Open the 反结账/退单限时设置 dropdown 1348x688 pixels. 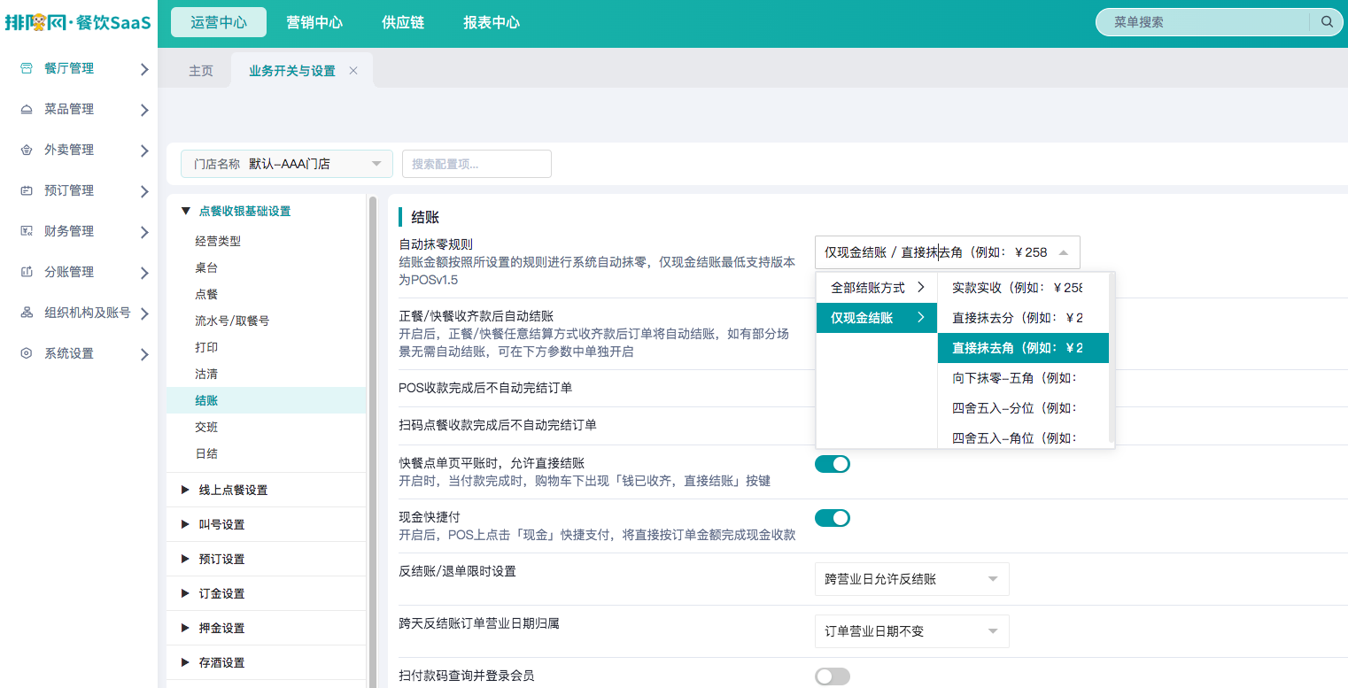pos(911,579)
